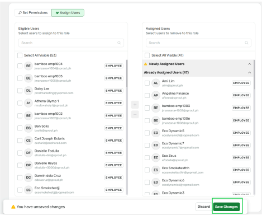
Task: Click the plus icon to assign users
Action: (x=135, y=105)
